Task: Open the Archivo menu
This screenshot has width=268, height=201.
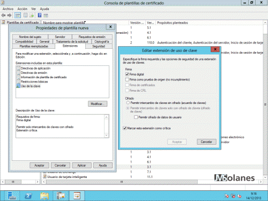Action: pos(8,9)
